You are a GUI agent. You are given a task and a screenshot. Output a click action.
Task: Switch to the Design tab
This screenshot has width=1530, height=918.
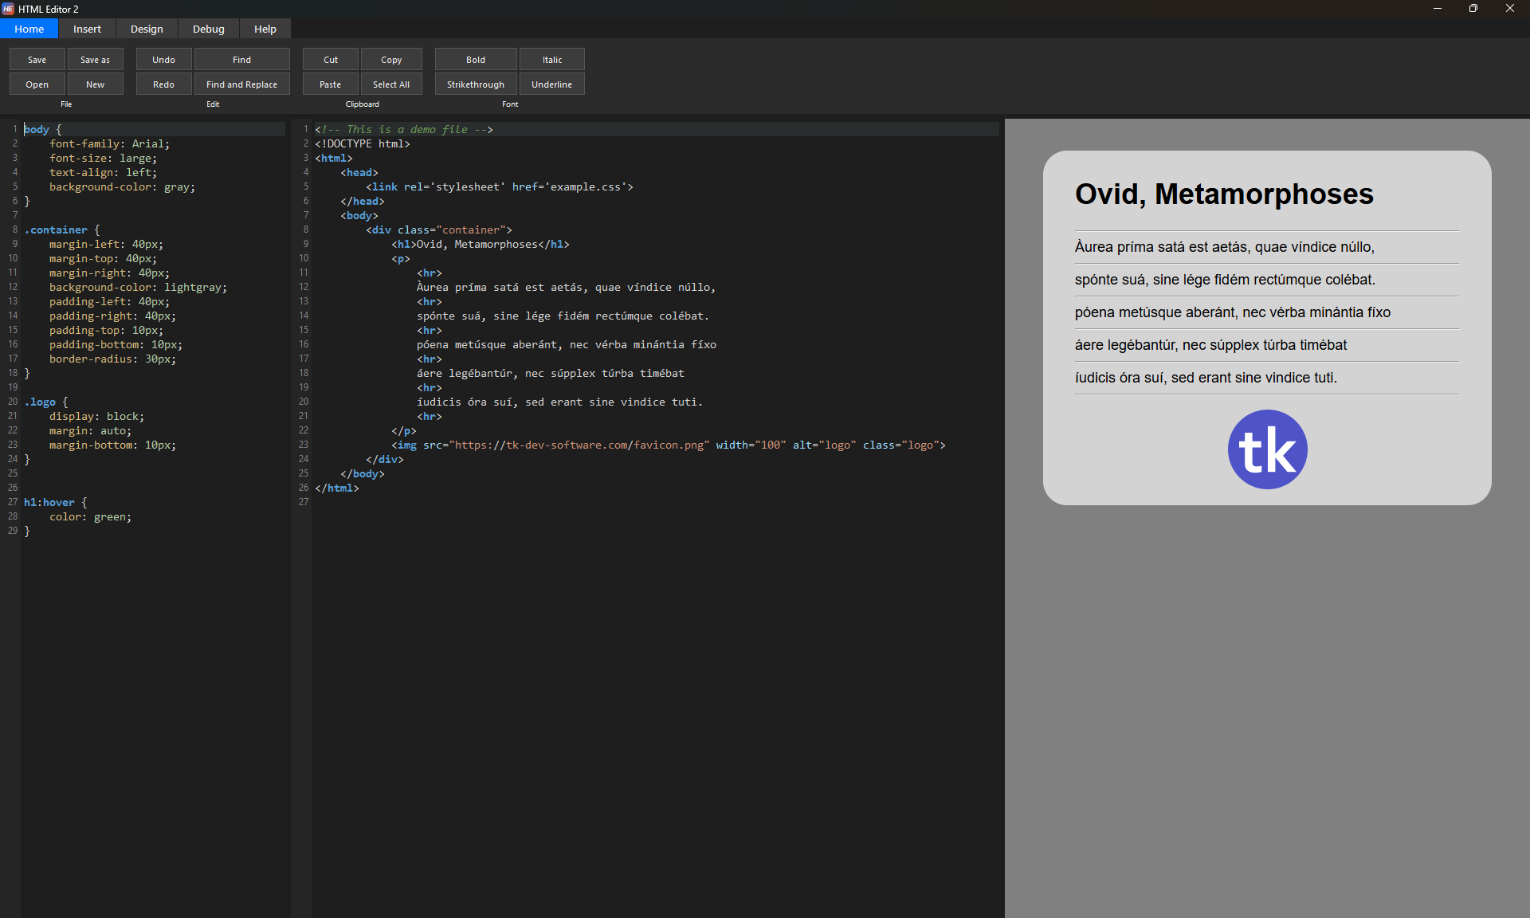(147, 29)
